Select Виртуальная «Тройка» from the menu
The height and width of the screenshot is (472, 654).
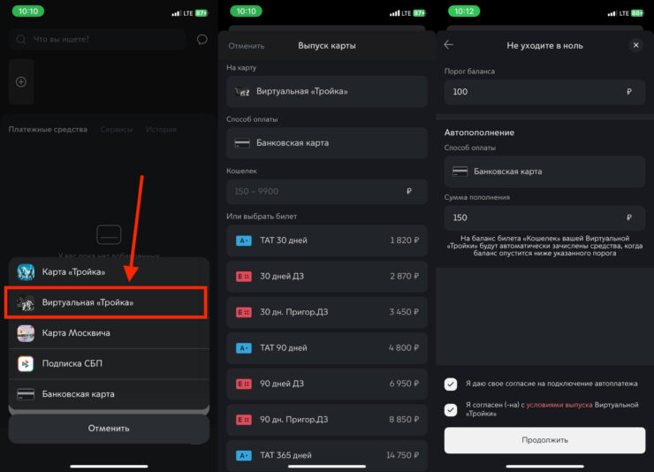pyautogui.click(x=108, y=303)
